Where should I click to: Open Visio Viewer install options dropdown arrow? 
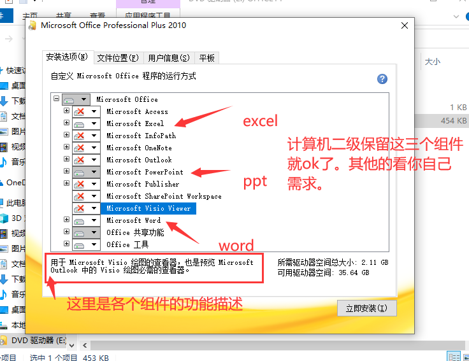tap(94, 208)
